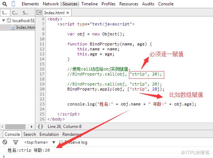Viewport: 213px width, 158px height.
Task: Open the top Console panel tab
Action: pyautogui.click(x=166, y=4)
